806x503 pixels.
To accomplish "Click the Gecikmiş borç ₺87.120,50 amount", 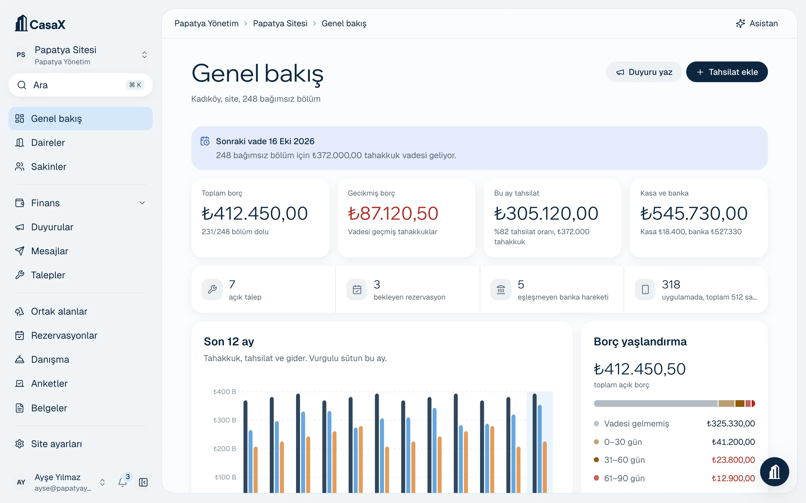I will 393,213.
